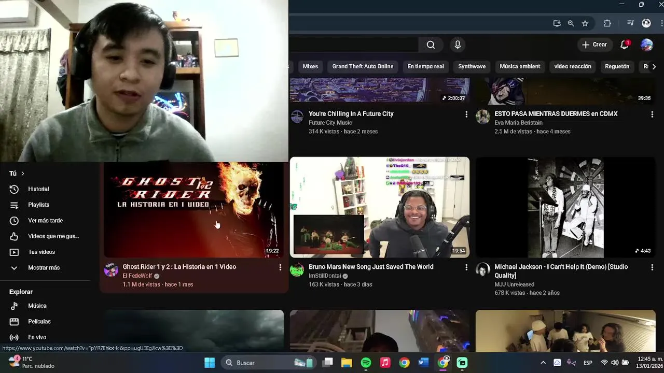Open the taskbar clock and date

(x=650, y=362)
